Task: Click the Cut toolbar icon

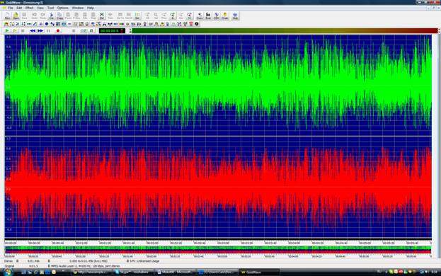Action: coord(51,16)
